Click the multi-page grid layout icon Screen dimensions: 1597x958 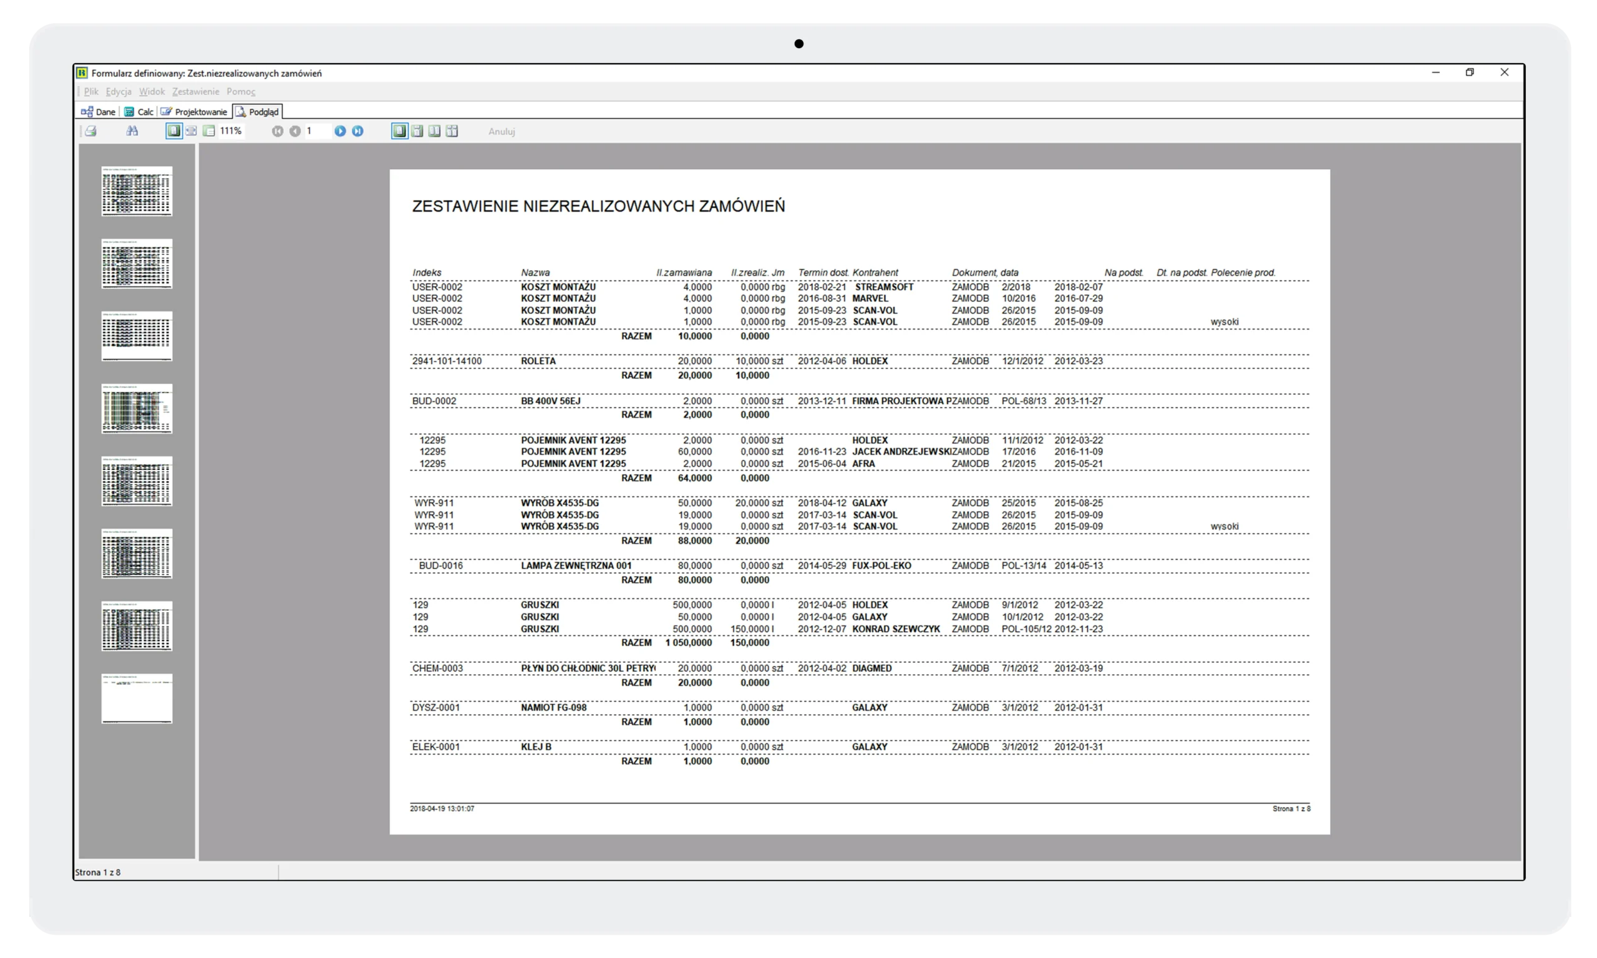point(452,131)
